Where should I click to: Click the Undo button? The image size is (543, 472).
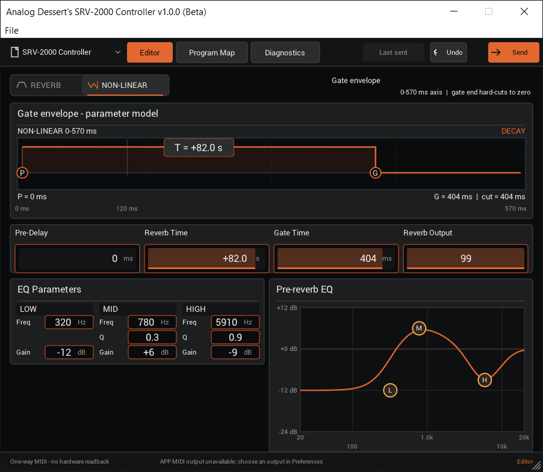[x=448, y=52]
